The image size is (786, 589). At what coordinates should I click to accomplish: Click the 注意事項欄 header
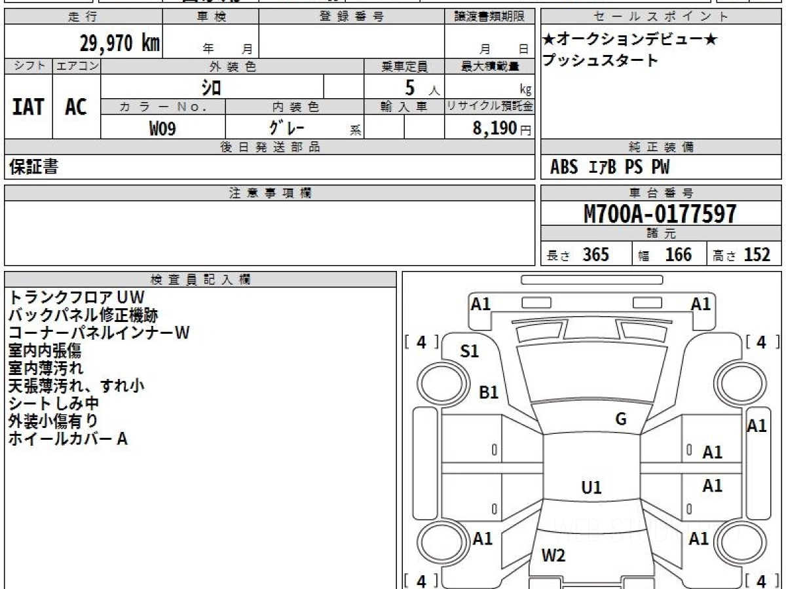(x=270, y=193)
